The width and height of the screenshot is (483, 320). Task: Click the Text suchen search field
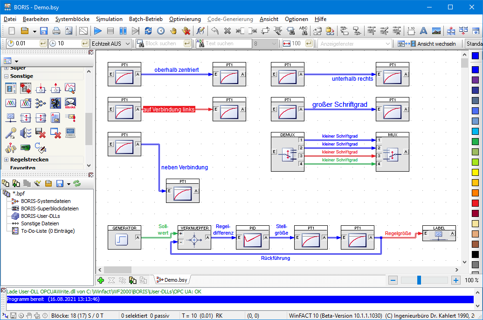coord(228,43)
